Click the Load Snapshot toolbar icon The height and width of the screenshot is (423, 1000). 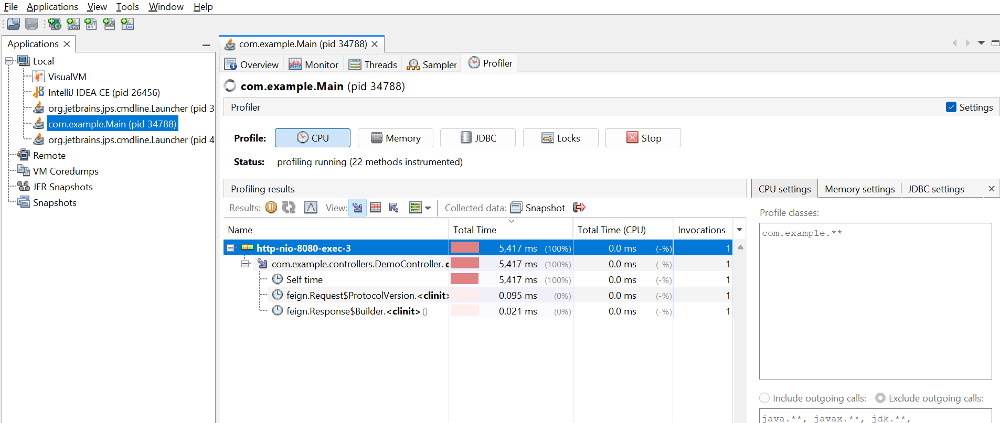click(x=14, y=24)
